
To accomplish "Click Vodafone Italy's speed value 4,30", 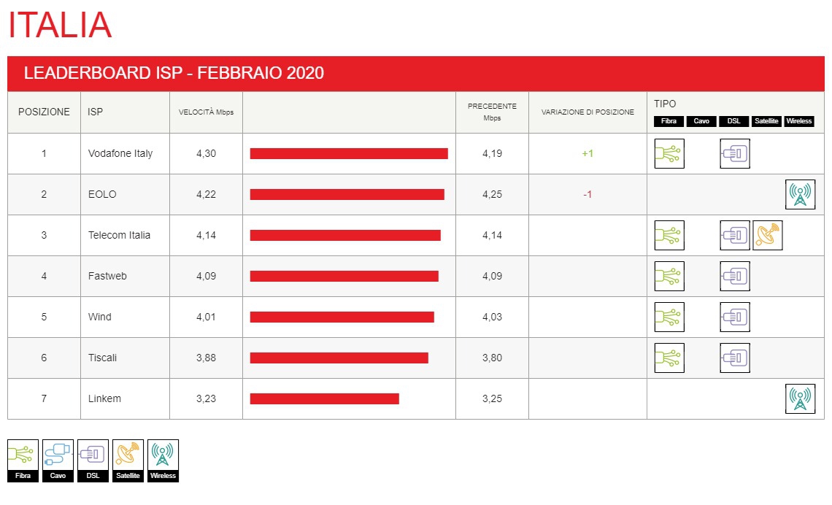I will tap(206, 153).
